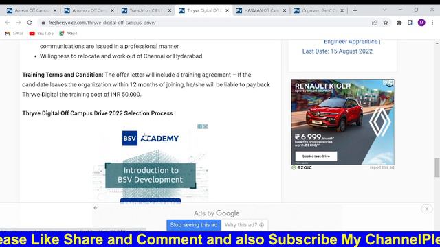The width and height of the screenshot is (440, 247).
Task: Click report this ad link
Action: click(382, 167)
